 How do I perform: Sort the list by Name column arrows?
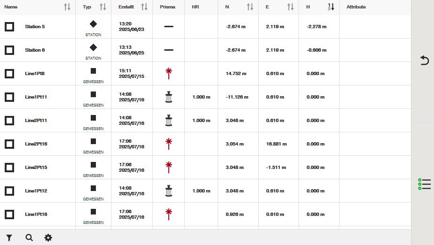[67, 7]
